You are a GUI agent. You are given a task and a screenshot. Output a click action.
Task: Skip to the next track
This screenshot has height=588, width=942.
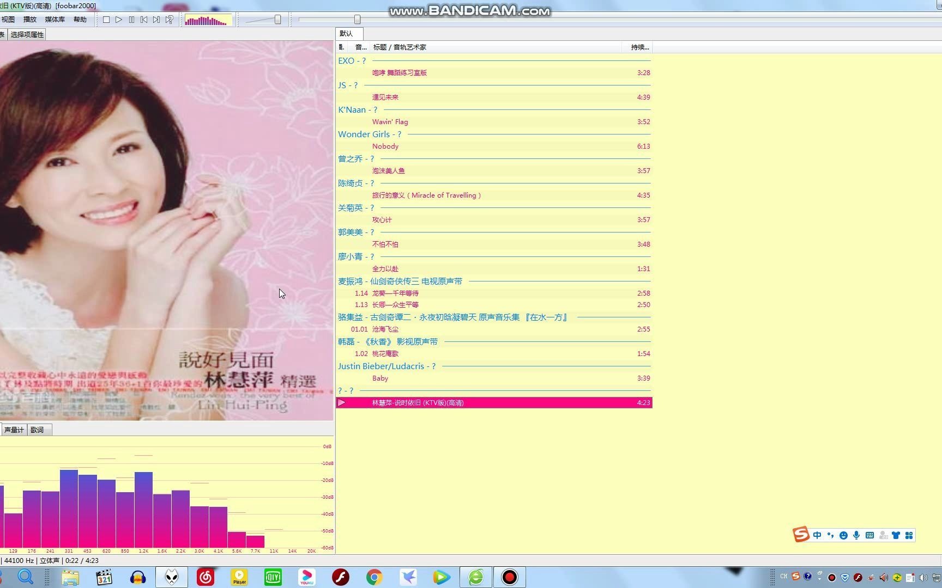156,20
